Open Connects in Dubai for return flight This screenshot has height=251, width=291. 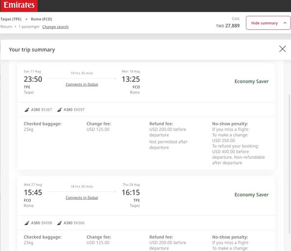pos(82,198)
